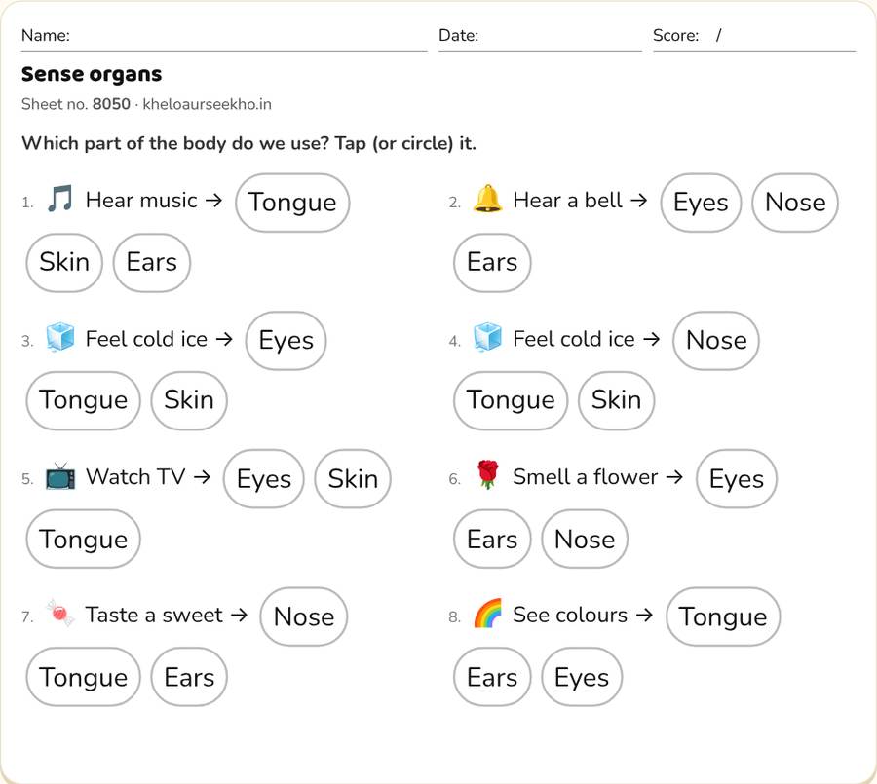The width and height of the screenshot is (877, 784).
Task: Click sheet number 8050
Action: [x=111, y=104]
